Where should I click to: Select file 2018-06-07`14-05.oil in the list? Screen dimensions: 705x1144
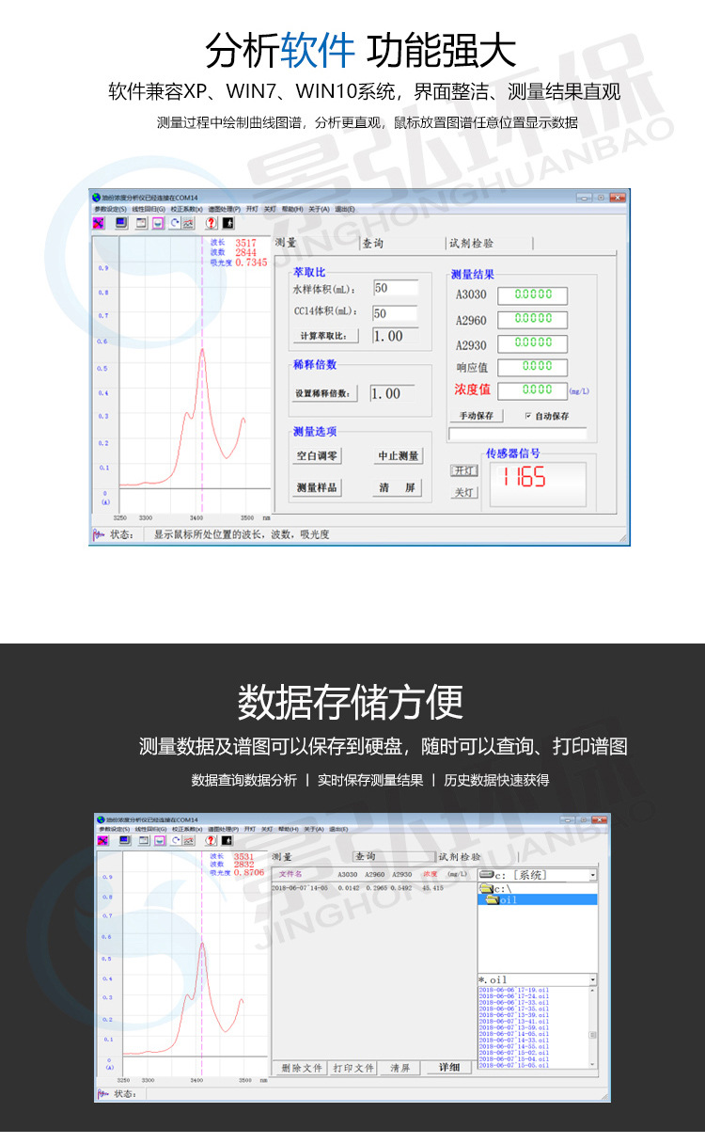[513, 1034]
